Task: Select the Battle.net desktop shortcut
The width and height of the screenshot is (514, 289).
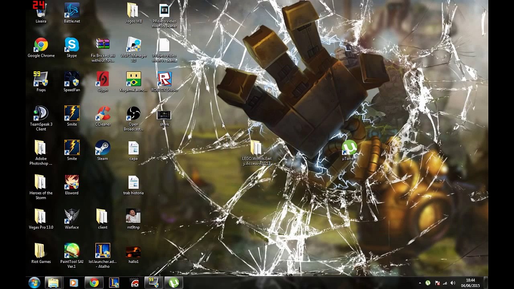Action: click(72, 12)
